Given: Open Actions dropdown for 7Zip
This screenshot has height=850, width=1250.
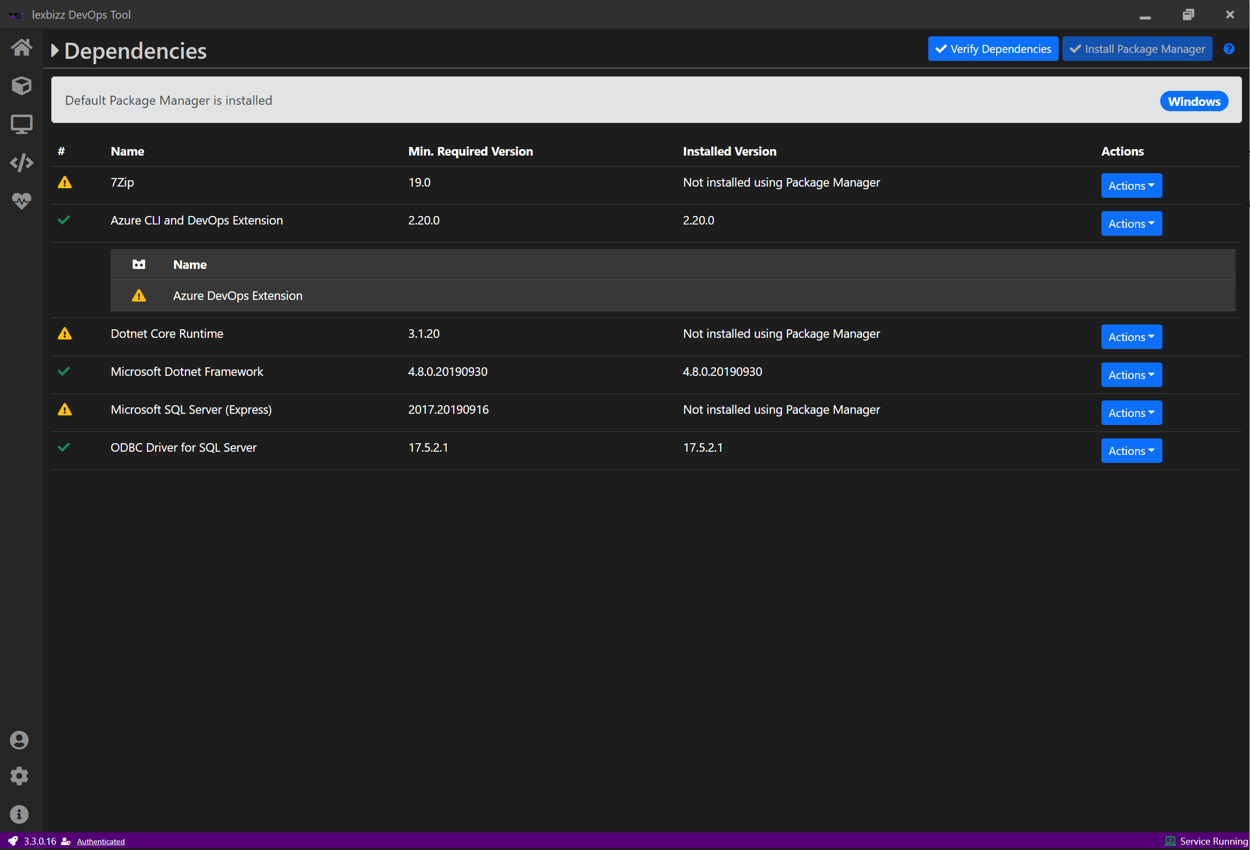Looking at the screenshot, I should coord(1132,186).
